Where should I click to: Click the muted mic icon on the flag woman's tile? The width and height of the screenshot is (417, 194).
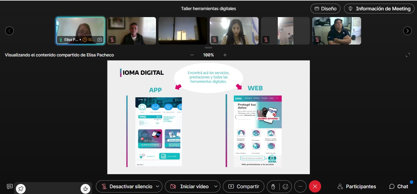click(215, 40)
